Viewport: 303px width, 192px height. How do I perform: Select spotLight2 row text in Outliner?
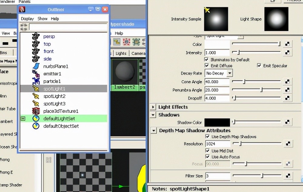click(54, 96)
